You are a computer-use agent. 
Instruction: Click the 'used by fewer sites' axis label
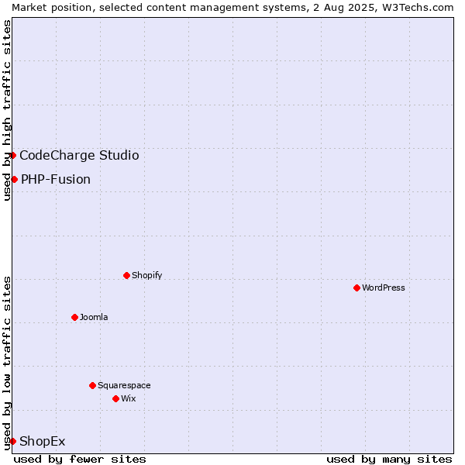(80, 460)
